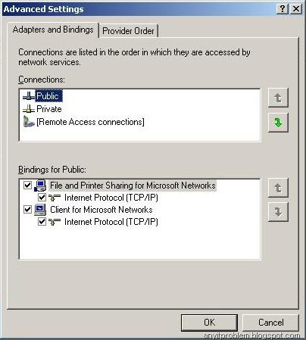The height and width of the screenshot is (340, 306).
Task: Move the Public connection up with arrow button
Action: click(x=278, y=98)
